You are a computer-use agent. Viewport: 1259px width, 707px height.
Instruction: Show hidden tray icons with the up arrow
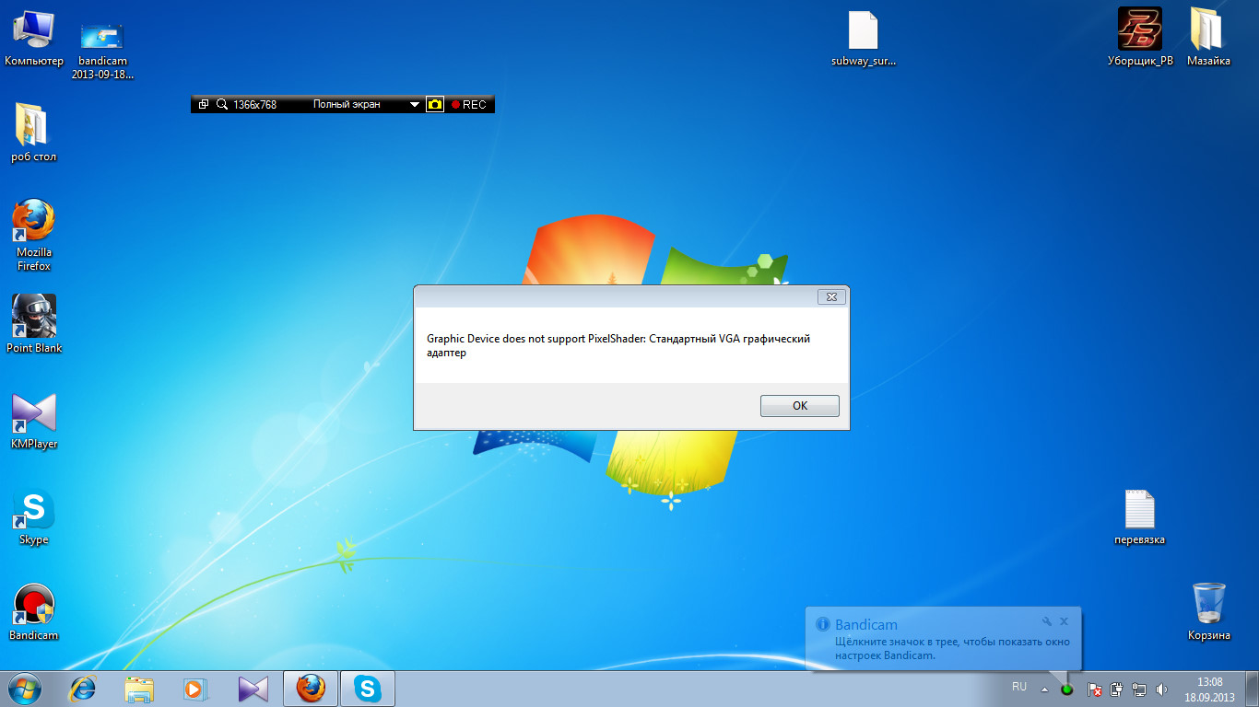coord(1044,689)
